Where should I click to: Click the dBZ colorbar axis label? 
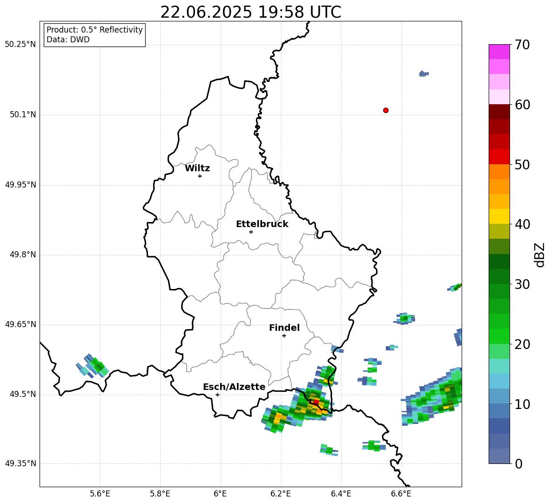coord(539,255)
